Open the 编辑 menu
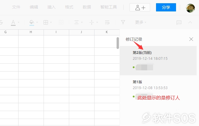The width and height of the screenshot is (199, 126). point(34,7)
